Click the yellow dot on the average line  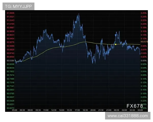[116, 44]
